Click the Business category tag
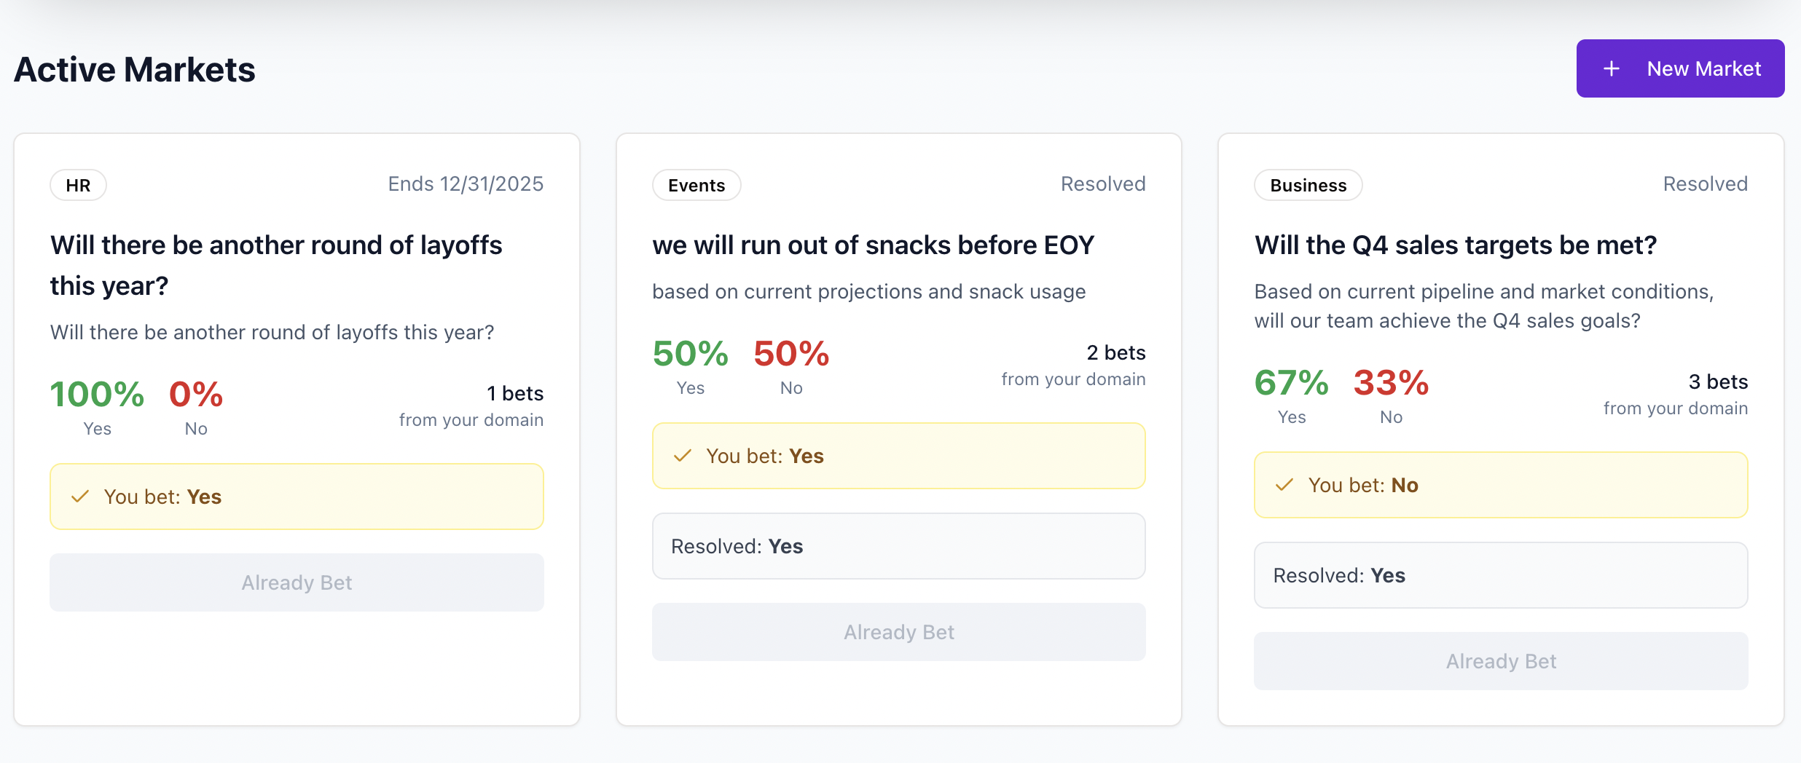1801x763 pixels. pyautogui.click(x=1308, y=185)
